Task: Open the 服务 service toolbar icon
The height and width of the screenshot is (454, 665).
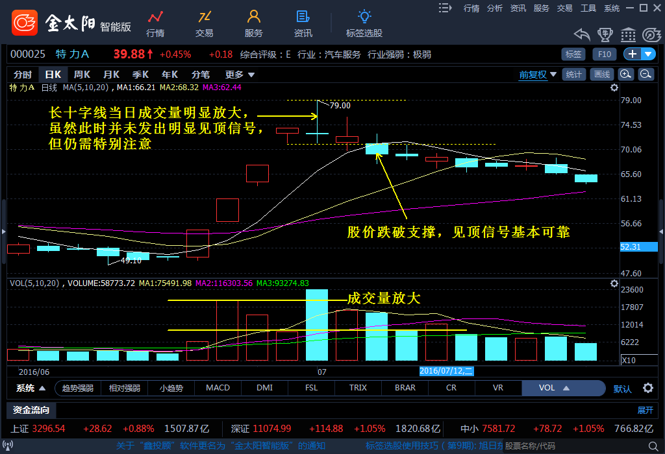Action: (254, 24)
